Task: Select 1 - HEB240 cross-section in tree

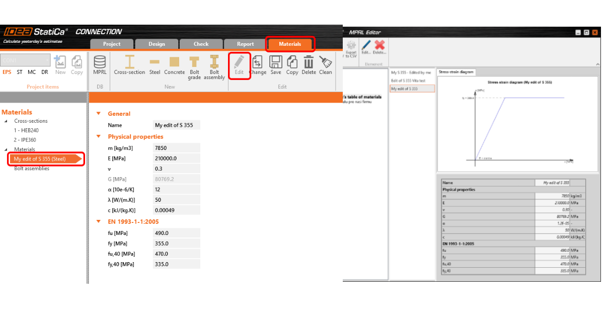Action: [26, 130]
